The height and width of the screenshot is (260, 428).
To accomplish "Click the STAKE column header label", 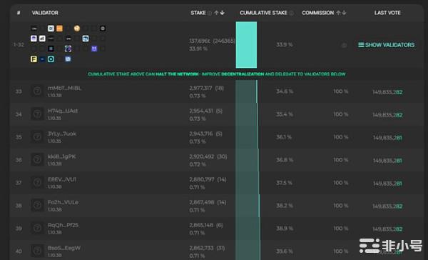I will (x=198, y=13).
